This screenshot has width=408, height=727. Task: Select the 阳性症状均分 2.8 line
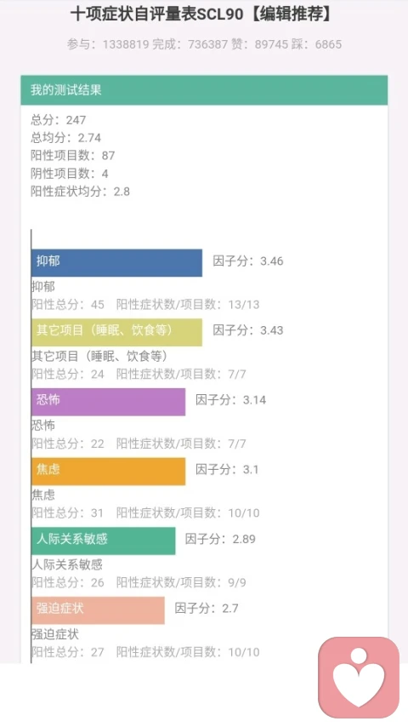(80, 192)
